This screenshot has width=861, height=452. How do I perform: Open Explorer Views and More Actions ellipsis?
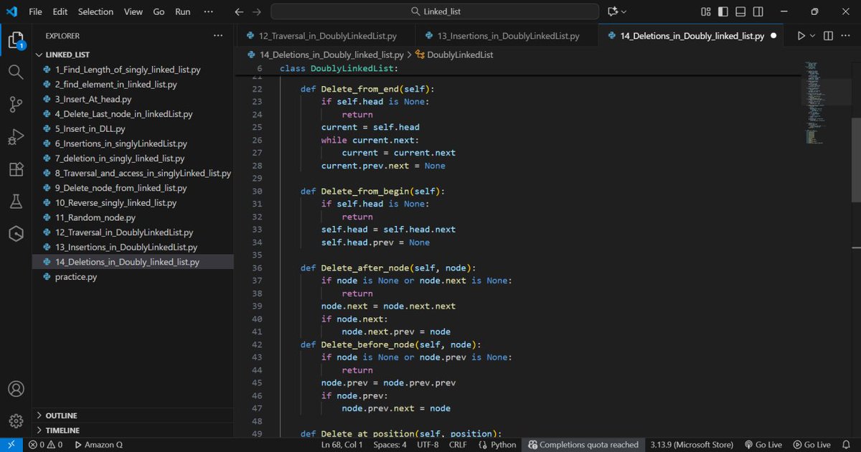218,36
